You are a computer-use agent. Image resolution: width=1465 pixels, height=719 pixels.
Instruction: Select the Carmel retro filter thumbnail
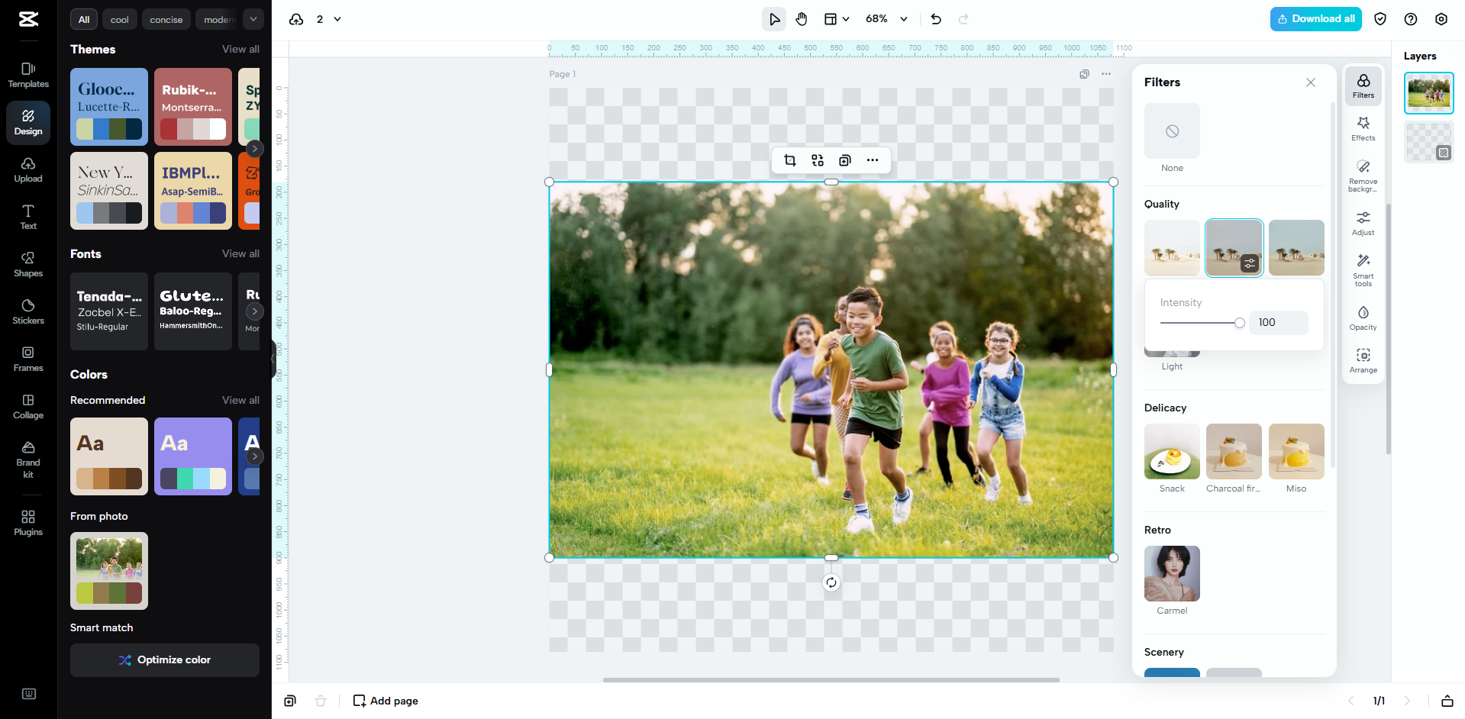point(1172,574)
